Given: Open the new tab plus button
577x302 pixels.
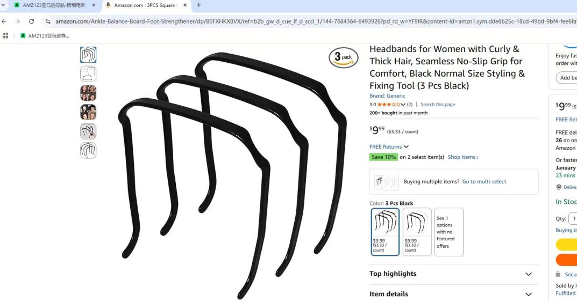Looking at the screenshot, I should 199,5.
